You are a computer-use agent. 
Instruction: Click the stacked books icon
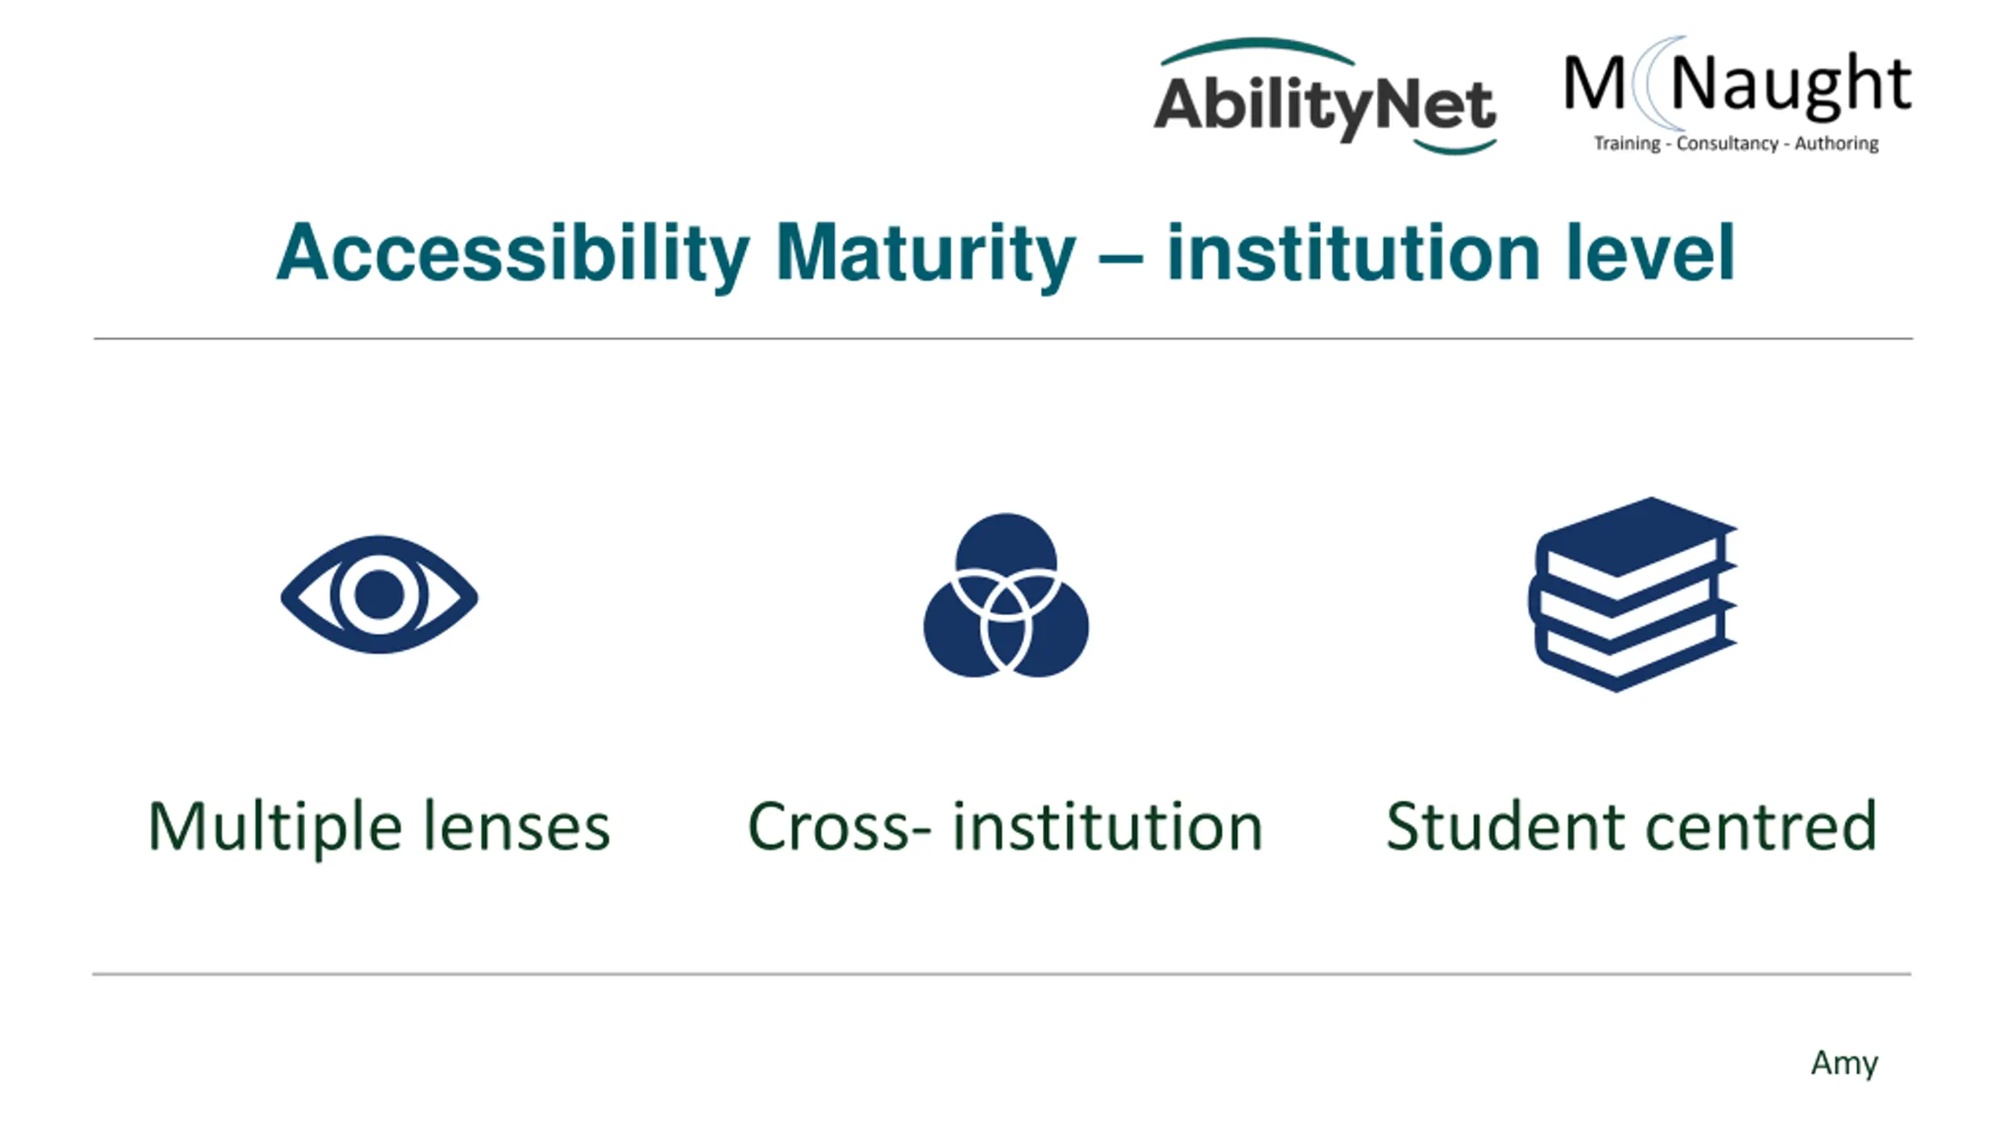click(x=1633, y=595)
